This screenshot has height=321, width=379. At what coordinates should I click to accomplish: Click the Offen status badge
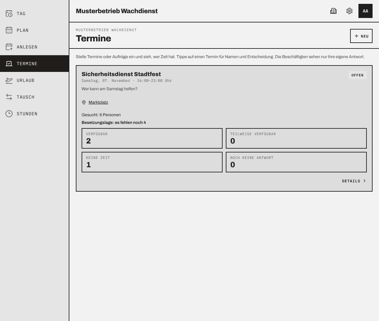tap(357, 75)
